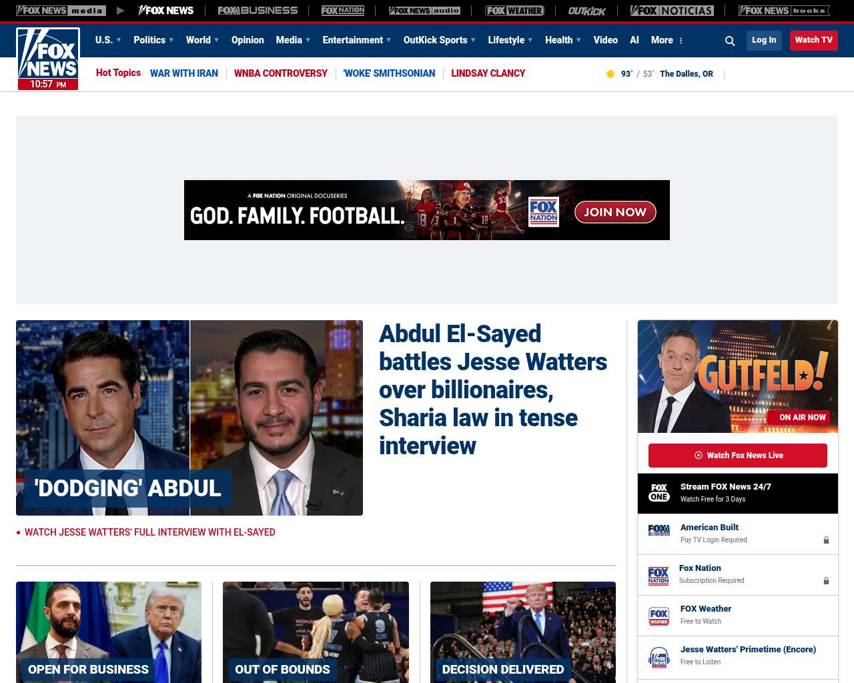This screenshot has height=683, width=854.
Task: Open the Gutfeld! on-air thumbnail
Action: tap(738, 376)
